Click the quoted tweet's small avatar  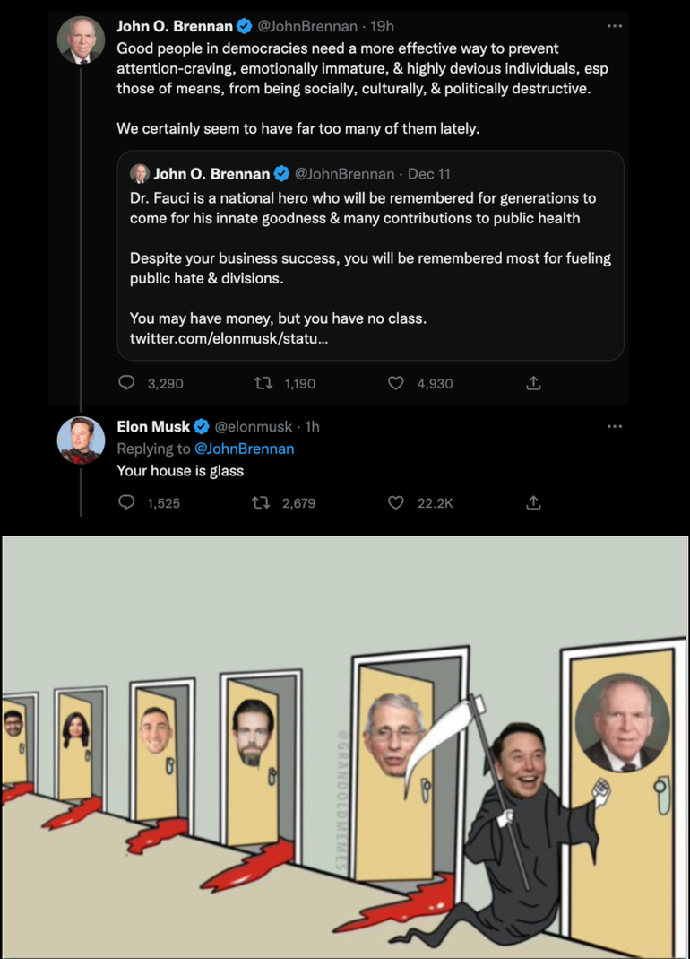140,174
